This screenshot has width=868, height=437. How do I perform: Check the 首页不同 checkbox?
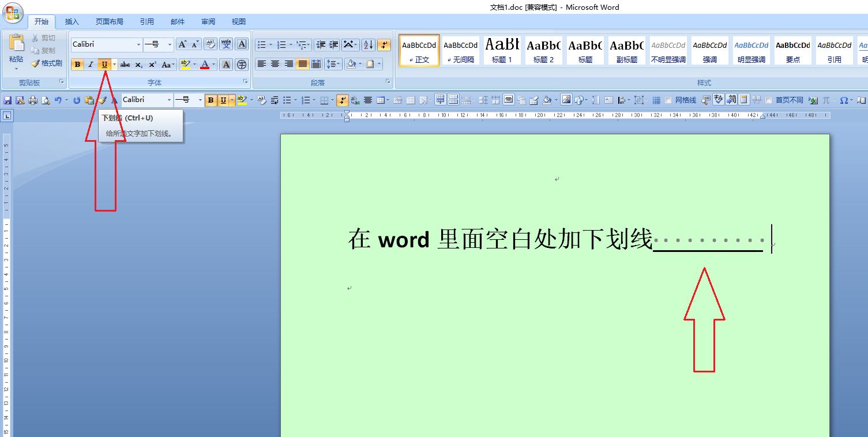[x=768, y=100]
